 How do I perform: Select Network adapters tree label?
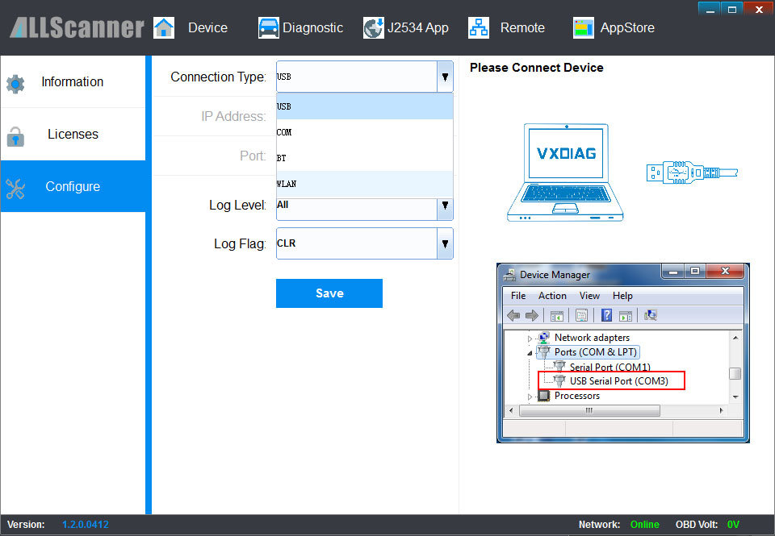592,338
